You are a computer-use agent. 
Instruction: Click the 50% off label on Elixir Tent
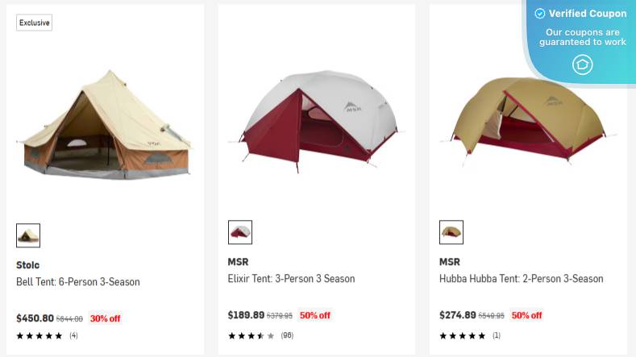[314, 315]
